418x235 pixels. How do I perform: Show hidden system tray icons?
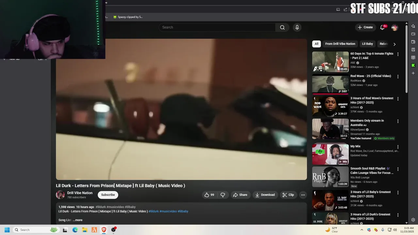(362, 230)
